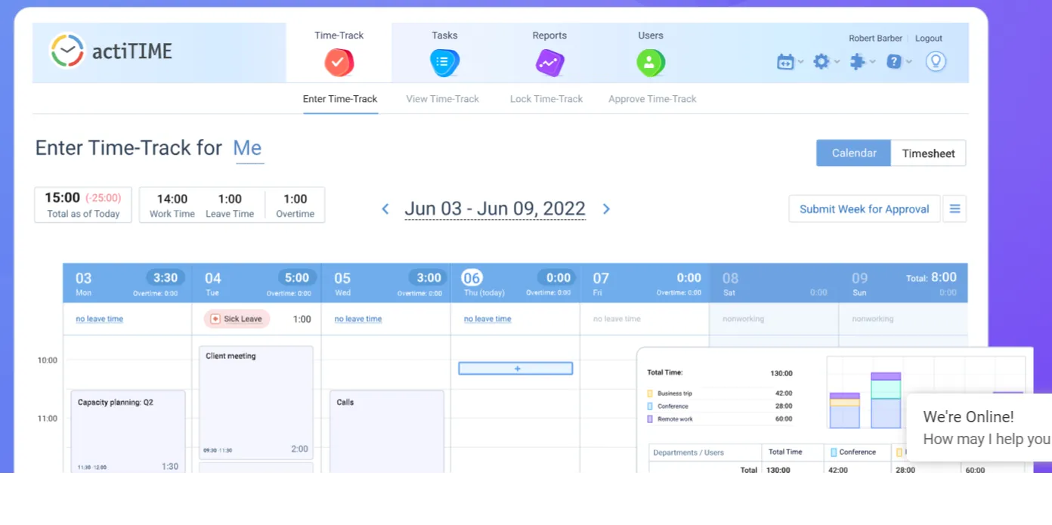Screen dimensions: 1052x525
Task: Add time entry on Thursday plus bar
Action: pyautogui.click(x=515, y=369)
